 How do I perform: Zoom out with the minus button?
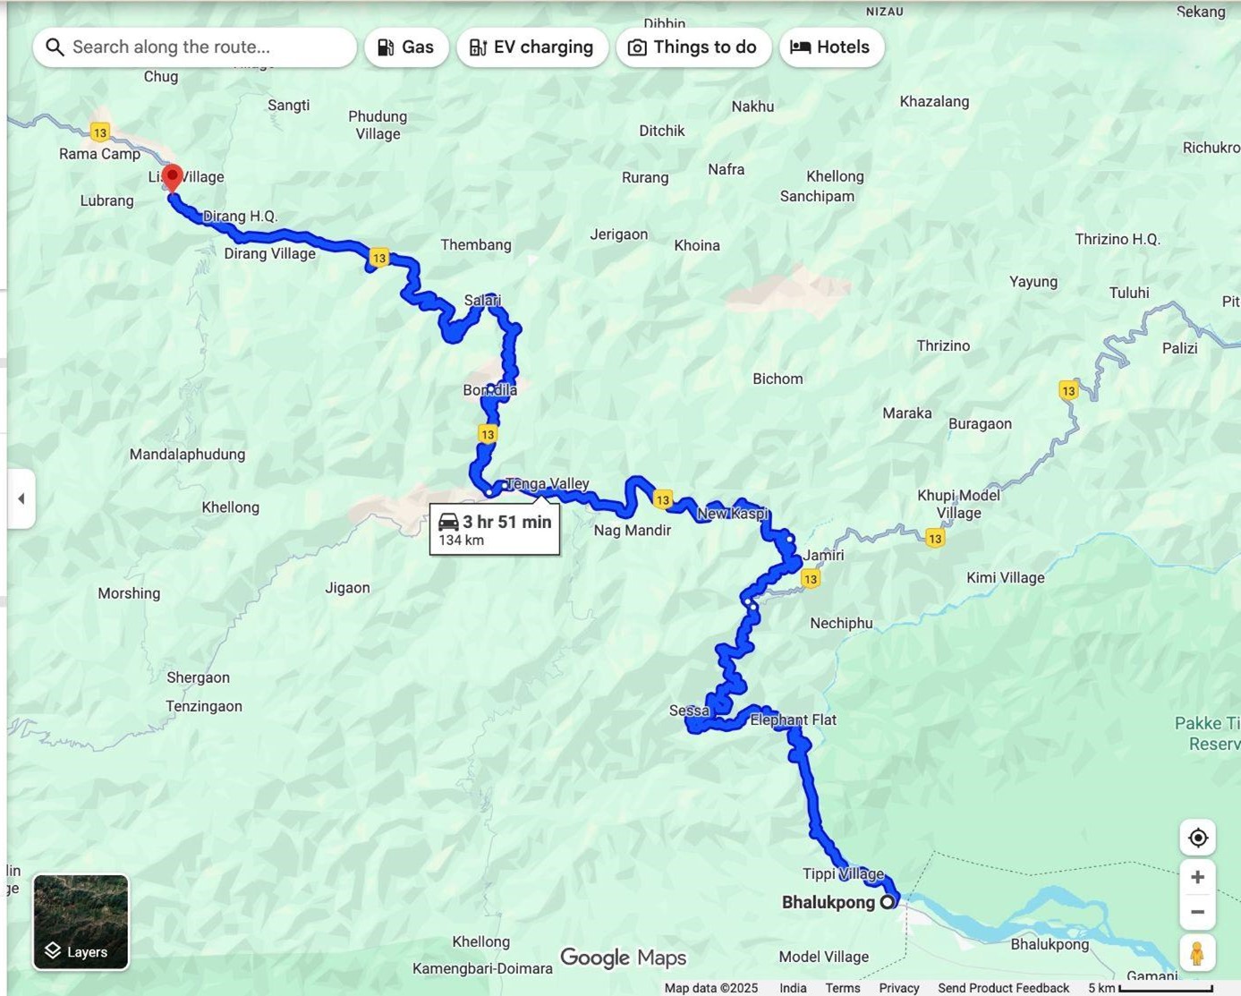tap(1197, 912)
